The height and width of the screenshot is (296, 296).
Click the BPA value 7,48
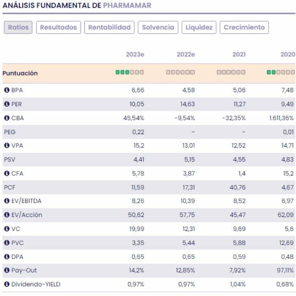point(288,90)
